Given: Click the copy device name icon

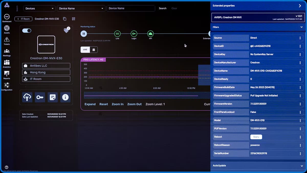Looking at the screenshot, I should [x=65, y=19].
